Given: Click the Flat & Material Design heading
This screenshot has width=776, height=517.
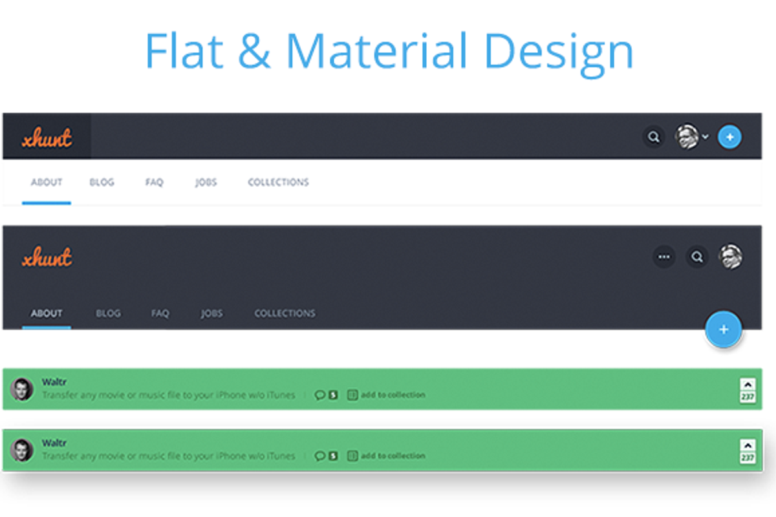Looking at the screenshot, I should click(389, 52).
